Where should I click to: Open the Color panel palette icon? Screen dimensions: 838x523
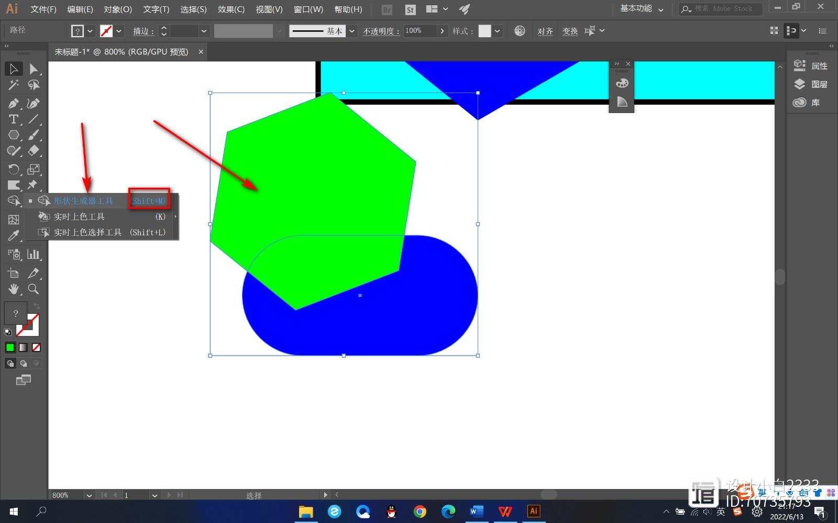point(622,83)
